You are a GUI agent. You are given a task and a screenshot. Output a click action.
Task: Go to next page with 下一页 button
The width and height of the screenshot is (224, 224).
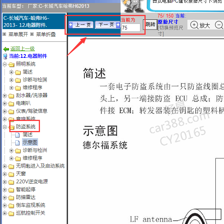pos(108,25)
